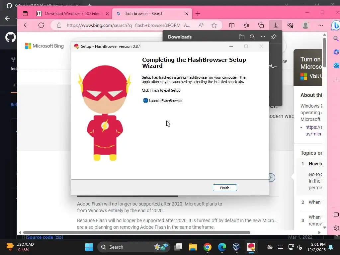Click the page horizontal scrollbar
The height and width of the screenshot is (255, 340).
136,232
